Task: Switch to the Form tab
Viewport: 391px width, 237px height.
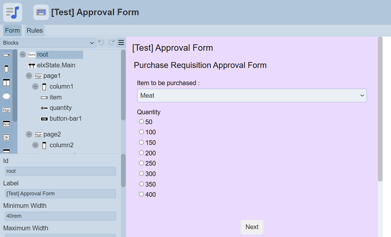Action: 12,31
